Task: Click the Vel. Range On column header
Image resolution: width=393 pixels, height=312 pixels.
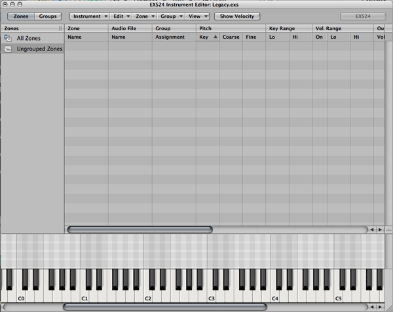Action: (320, 37)
